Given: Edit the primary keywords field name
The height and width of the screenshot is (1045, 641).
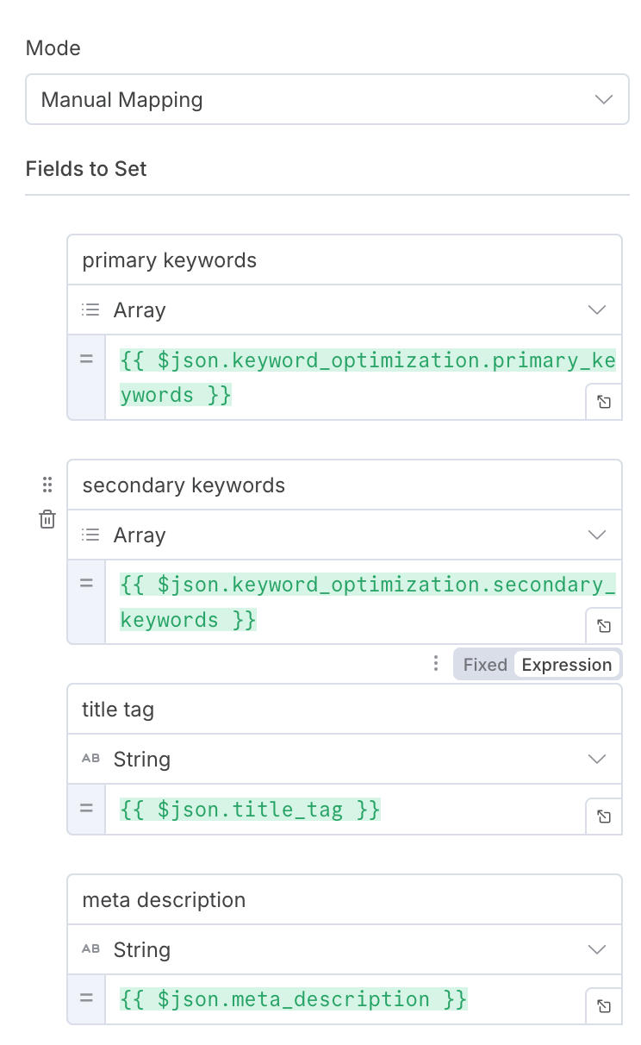Looking at the screenshot, I should point(344,260).
